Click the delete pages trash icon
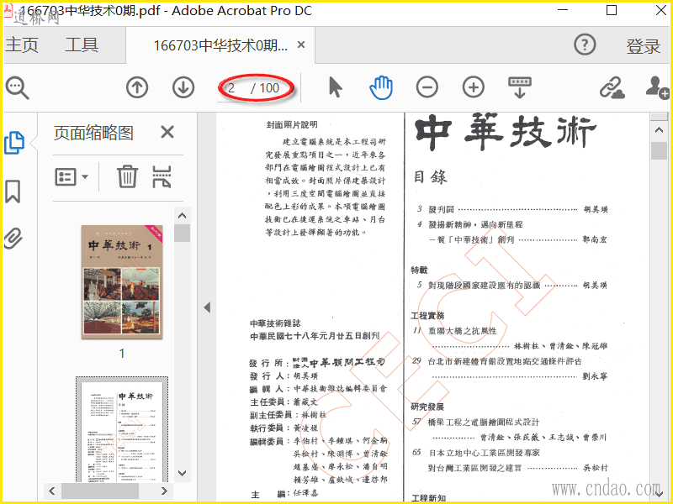This screenshot has height=504, width=673. [x=127, y=176]
